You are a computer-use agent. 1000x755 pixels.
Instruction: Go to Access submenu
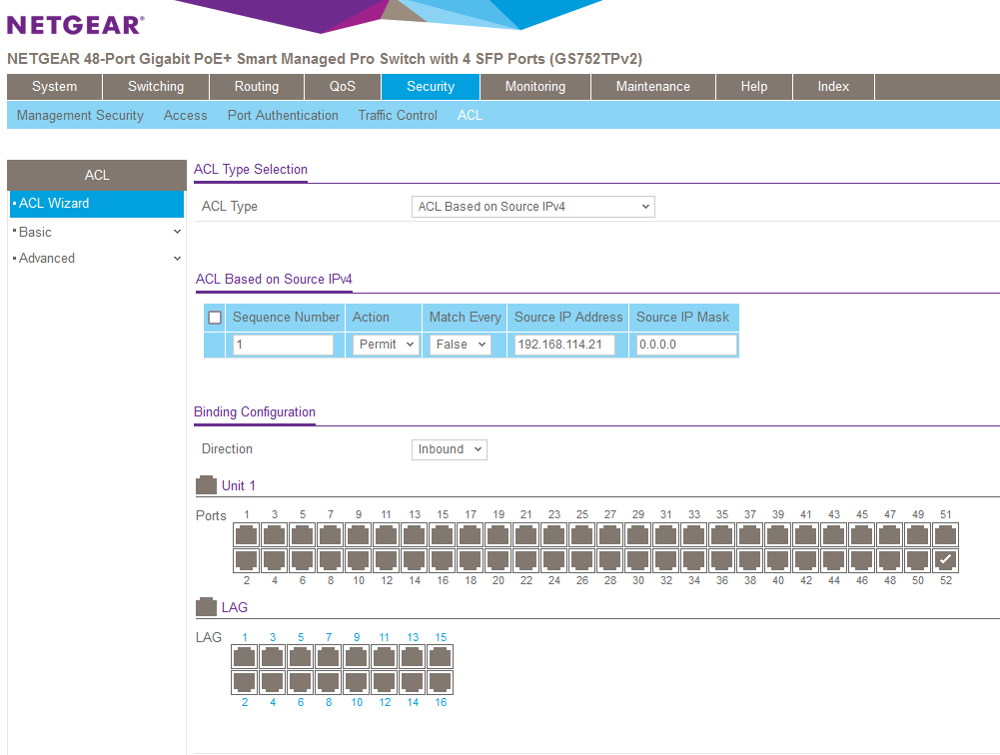pyautogui.click(x=185, y=116)
